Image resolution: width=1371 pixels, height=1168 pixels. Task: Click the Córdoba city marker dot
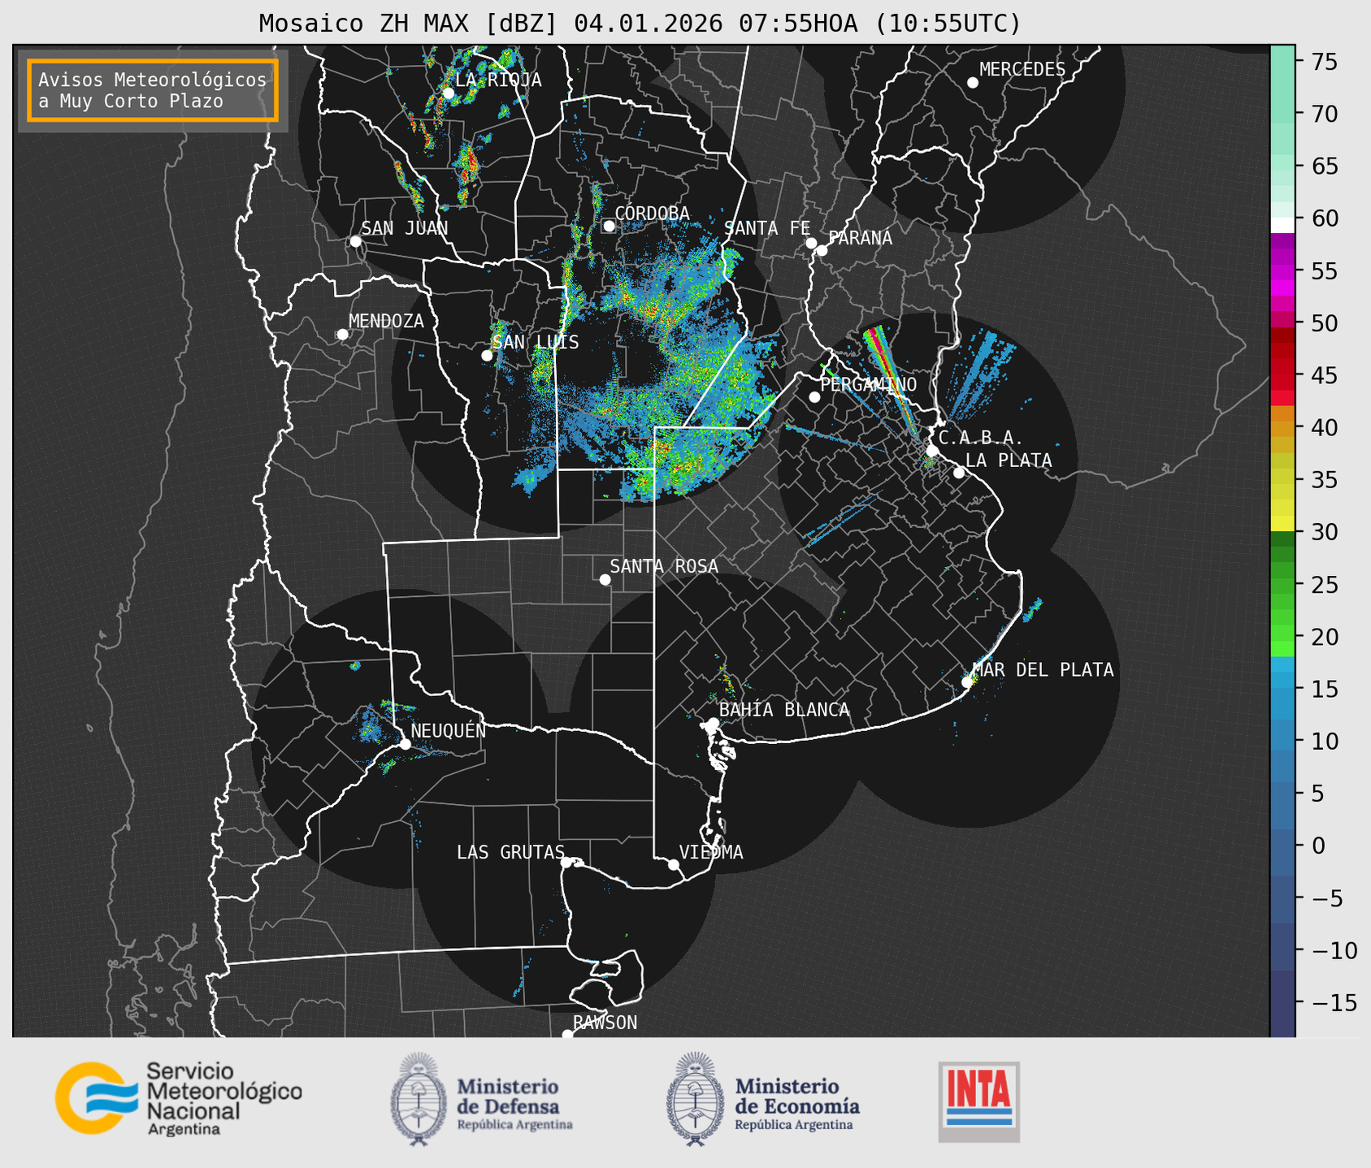(x=609, y=226)
